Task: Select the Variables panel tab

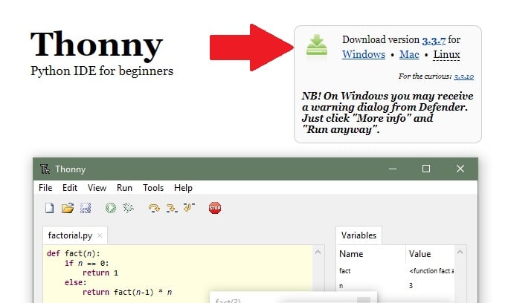Action: point(359,235)
